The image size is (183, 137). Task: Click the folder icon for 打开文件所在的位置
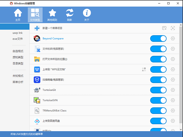37,59
